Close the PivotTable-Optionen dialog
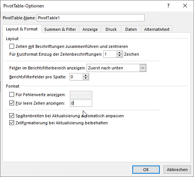 (185, 6)
